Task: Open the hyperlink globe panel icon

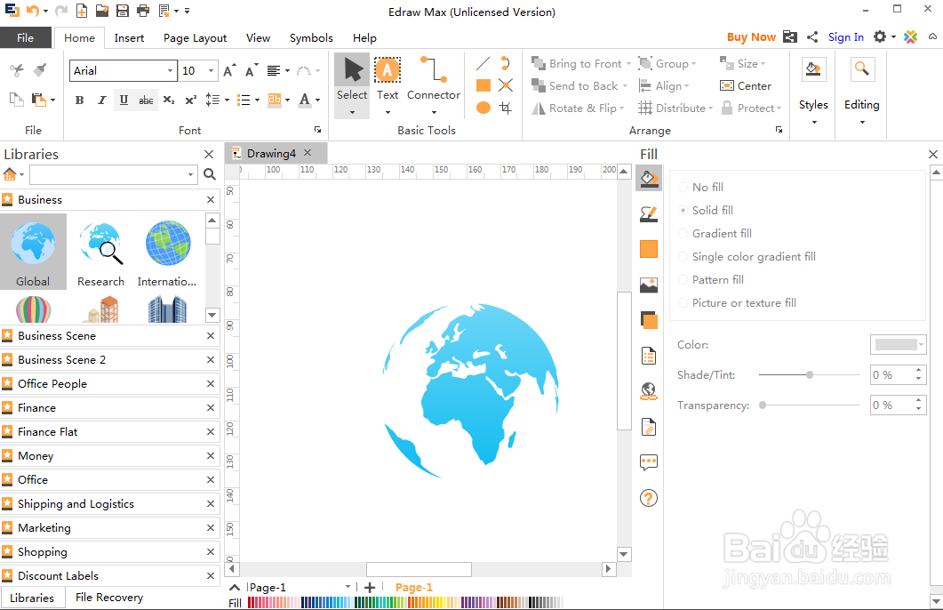Action: [649, 391]
